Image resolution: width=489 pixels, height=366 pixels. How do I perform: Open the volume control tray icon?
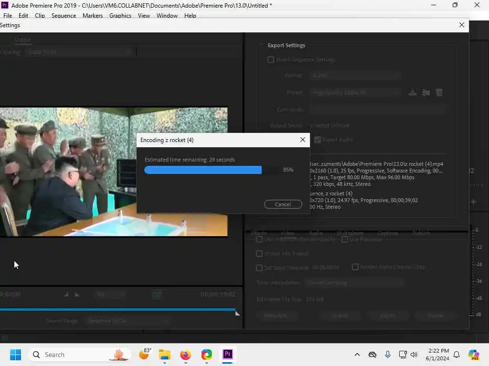[414, 355]
